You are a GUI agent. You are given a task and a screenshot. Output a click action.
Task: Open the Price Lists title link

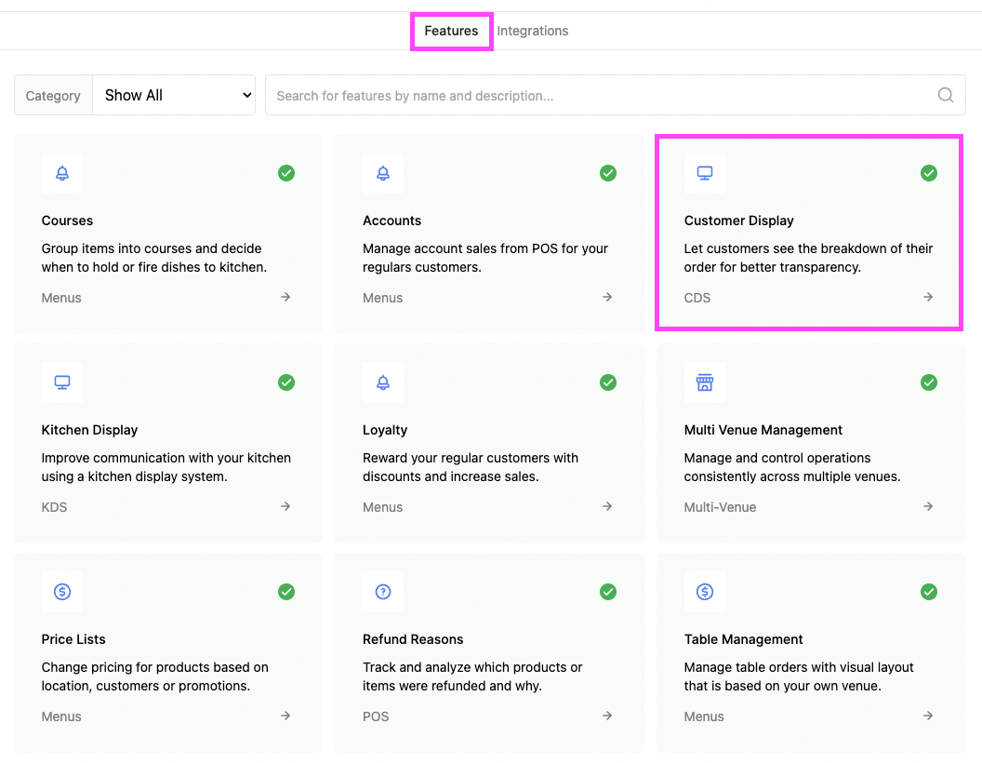pos(73,639)
